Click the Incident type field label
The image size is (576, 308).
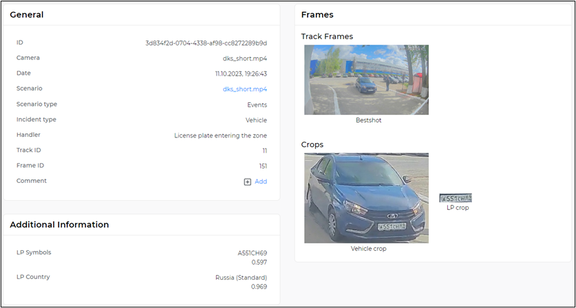tap(36, 120)
